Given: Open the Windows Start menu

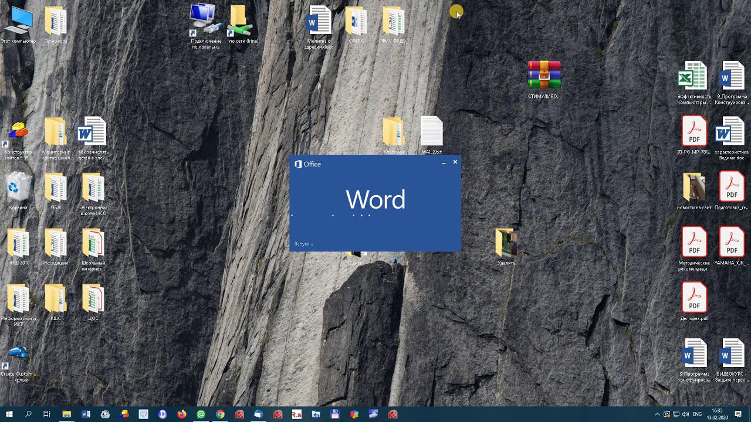Looking at the screenshot, I should click(9, 414).
